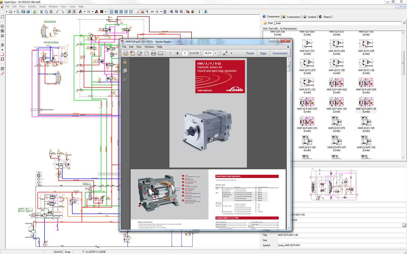
Task: Open page thumbnails panel in Reader sidebar
Action: 125,71
